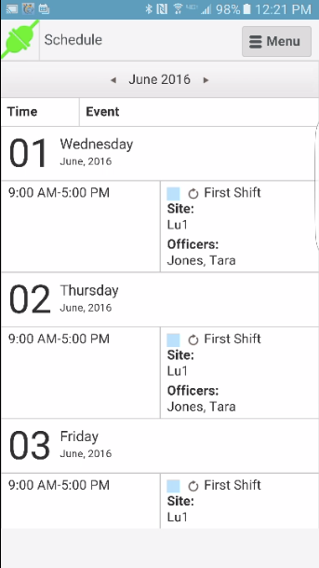This screenshot has height=568, width=319.
Task: Open Wednesday's First Shift event title
Action: coord(232,193)
